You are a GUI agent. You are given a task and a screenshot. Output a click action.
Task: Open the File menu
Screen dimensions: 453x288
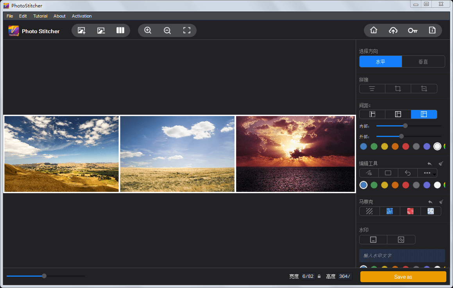(10, 16)
